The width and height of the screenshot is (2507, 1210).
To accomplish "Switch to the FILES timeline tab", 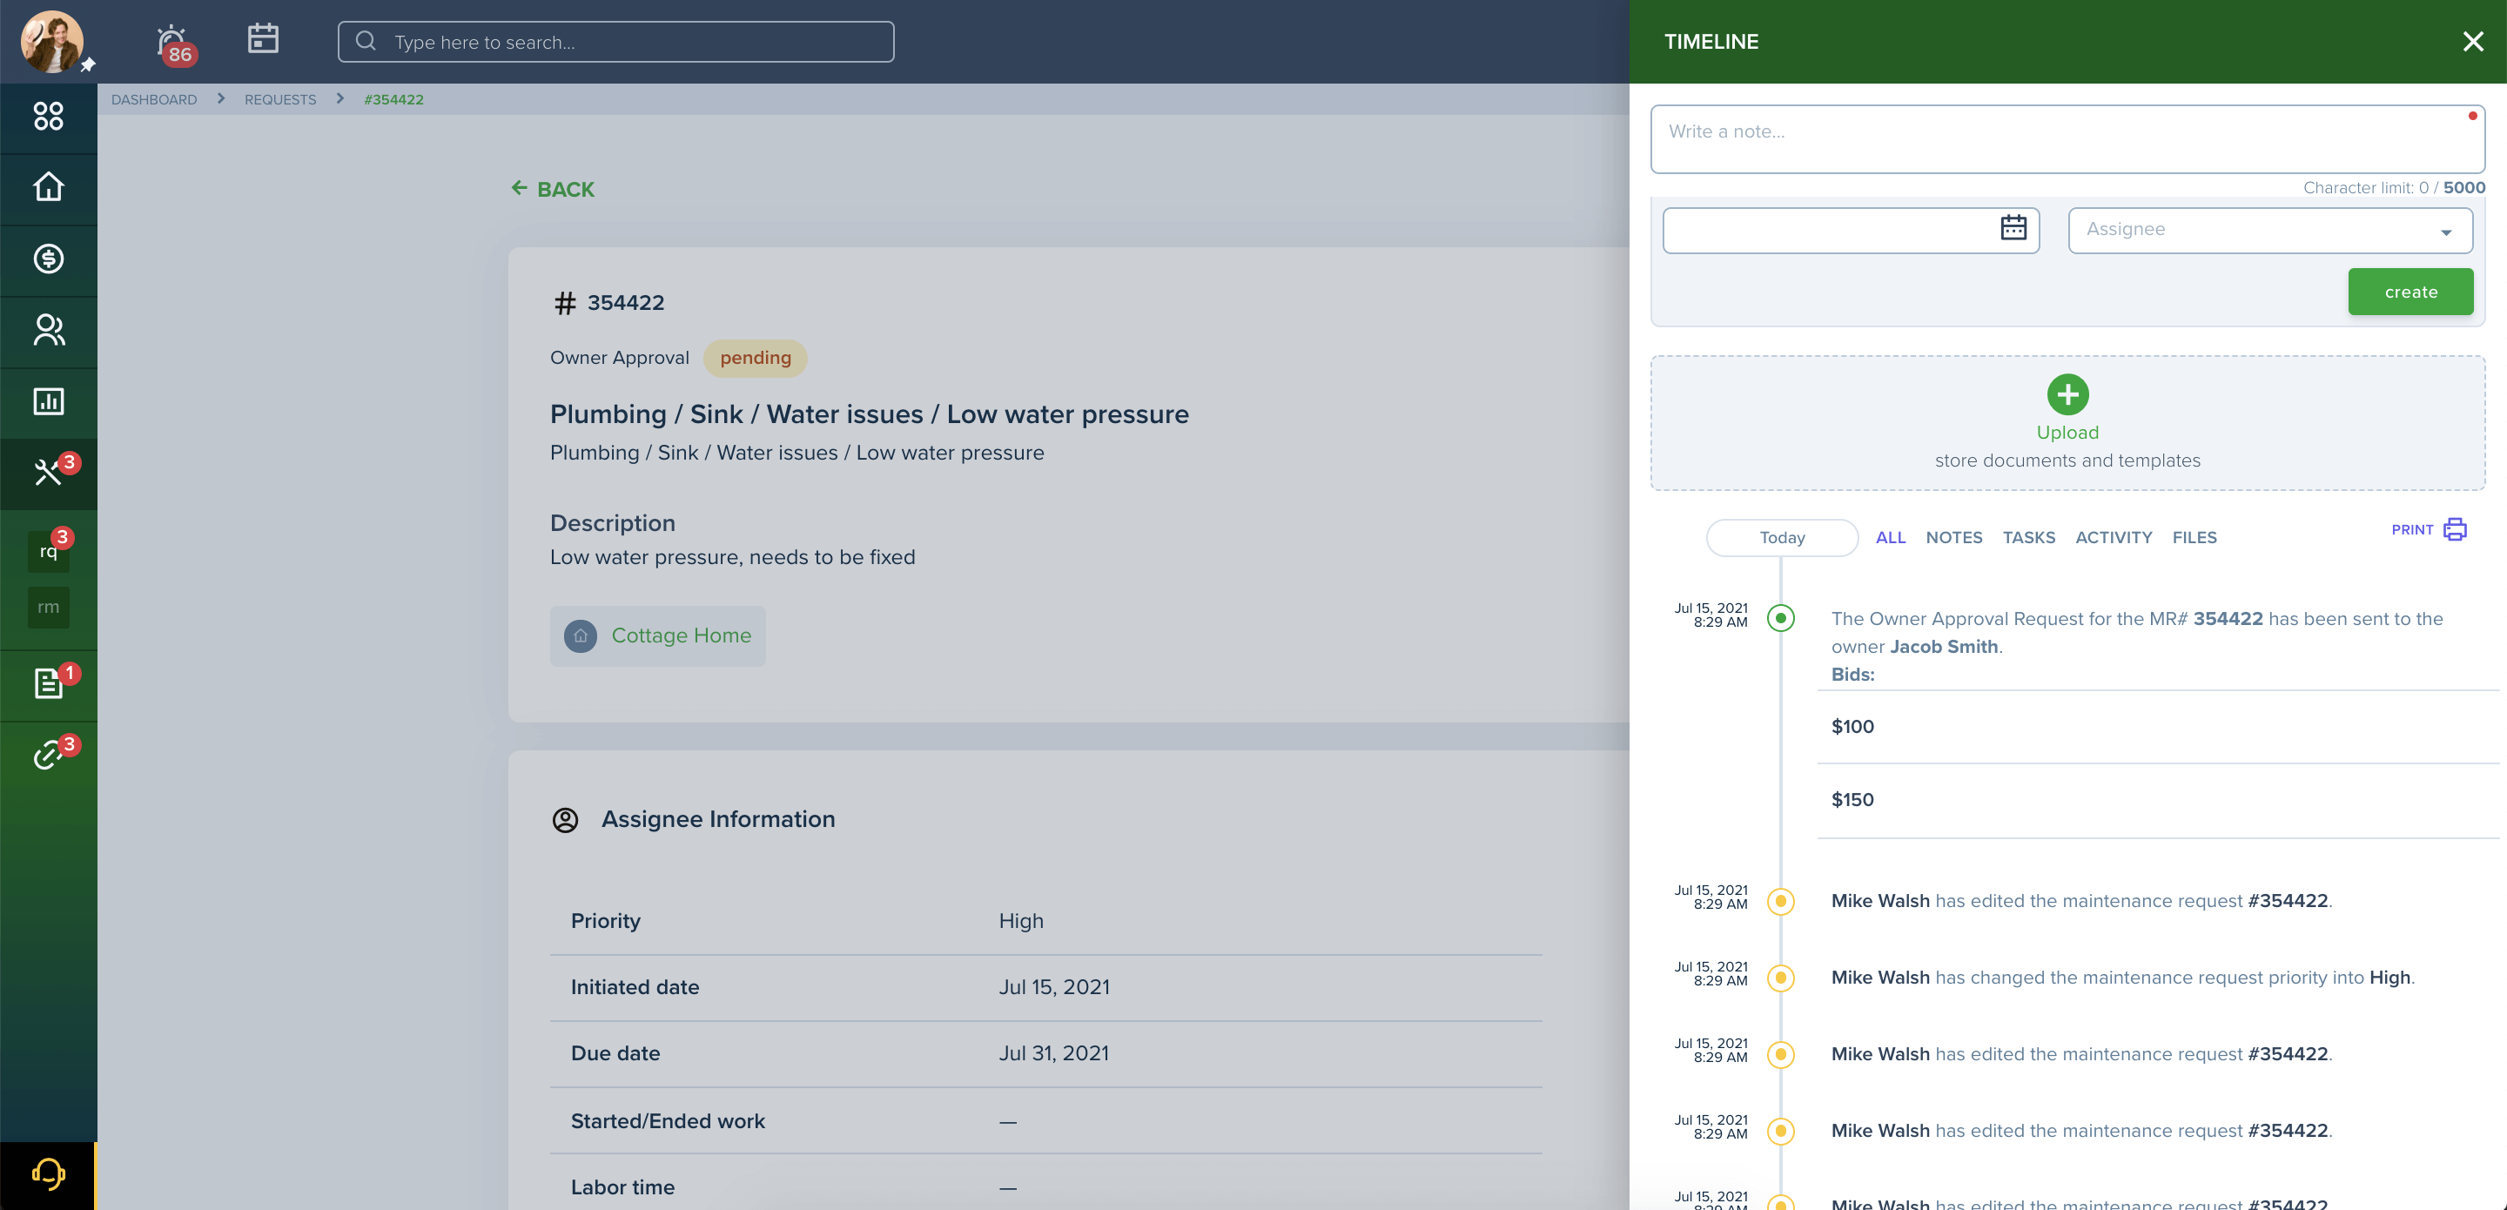I will click(2194, 537).
